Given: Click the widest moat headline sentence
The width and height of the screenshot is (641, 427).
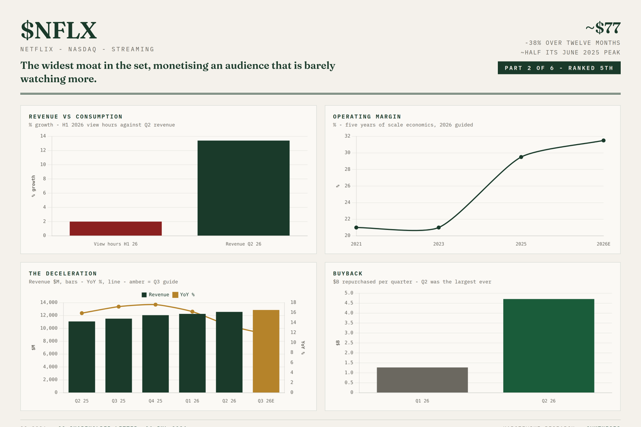Looking at the screenshot, I should (178, 72).
